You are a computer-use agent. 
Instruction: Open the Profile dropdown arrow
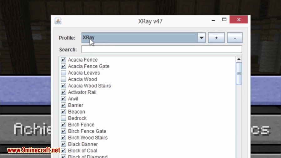(202, 38)
